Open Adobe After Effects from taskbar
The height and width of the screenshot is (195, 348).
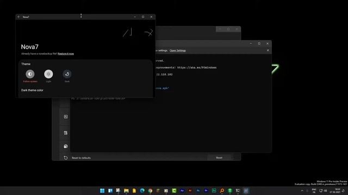(182, 191)
